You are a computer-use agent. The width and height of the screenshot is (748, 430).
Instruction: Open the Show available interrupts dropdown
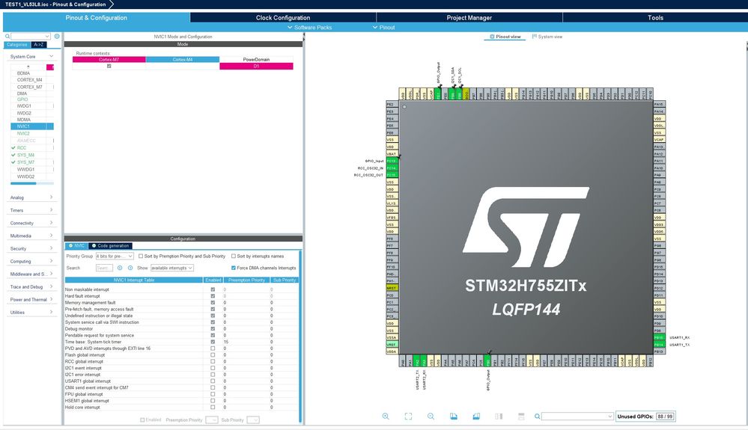172,268
